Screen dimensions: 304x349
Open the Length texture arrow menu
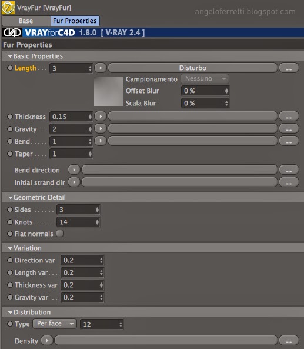pos(101,68)
